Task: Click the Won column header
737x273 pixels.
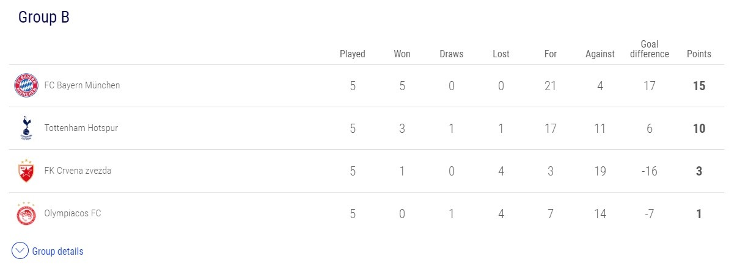Action: pos(402,54)
